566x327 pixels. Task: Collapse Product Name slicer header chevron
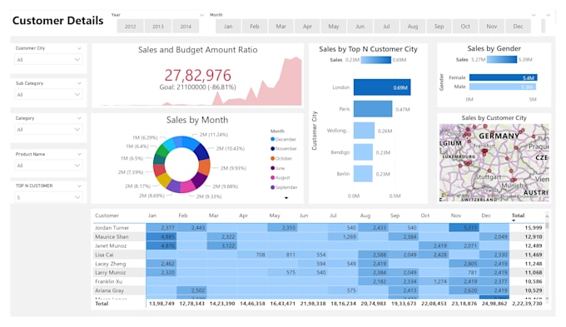79,154
